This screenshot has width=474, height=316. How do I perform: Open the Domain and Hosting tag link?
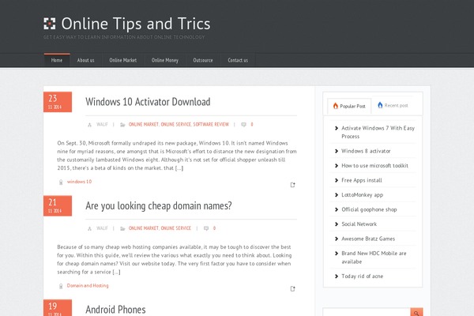pos(88,285)
